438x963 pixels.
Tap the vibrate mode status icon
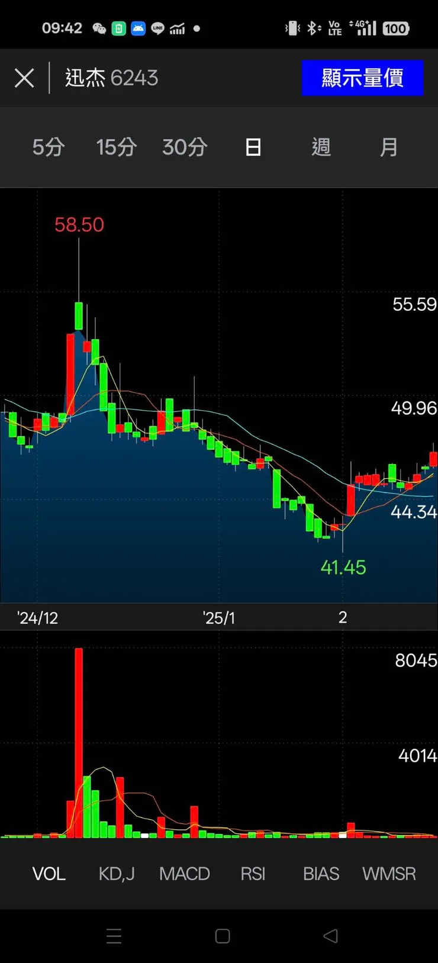(292, 28)
